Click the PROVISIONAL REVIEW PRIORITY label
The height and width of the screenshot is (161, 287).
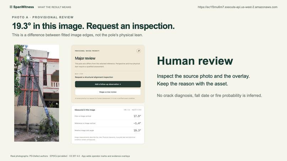point(87,51)
